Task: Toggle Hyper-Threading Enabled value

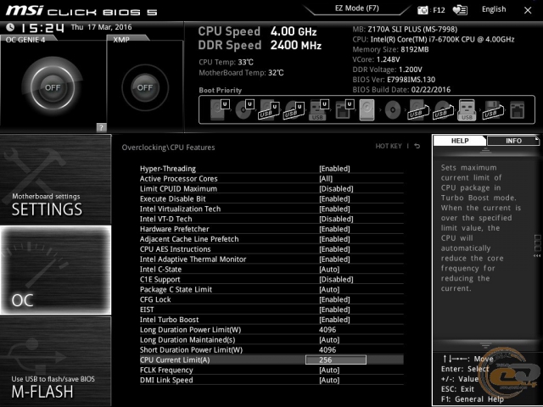Action: 334,169
